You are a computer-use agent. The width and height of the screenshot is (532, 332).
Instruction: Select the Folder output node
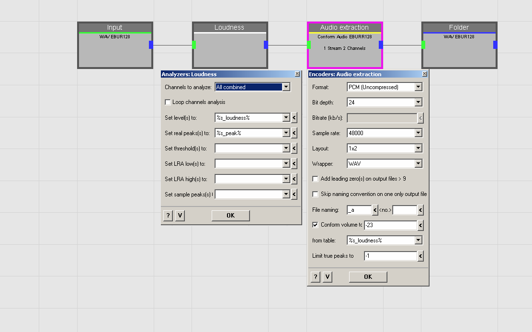click(x=459, y=45)
